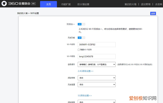Open the 信号调节 dropdown
This screenshot has width=163, height=103.
coord(97,64)
